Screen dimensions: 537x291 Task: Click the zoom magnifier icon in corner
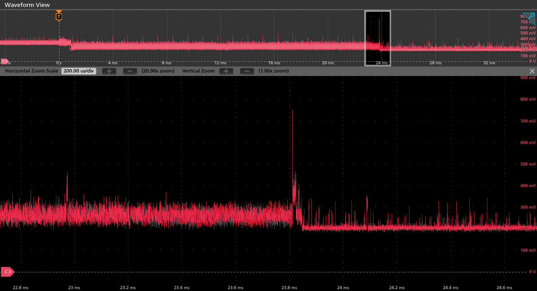[529, 18]
